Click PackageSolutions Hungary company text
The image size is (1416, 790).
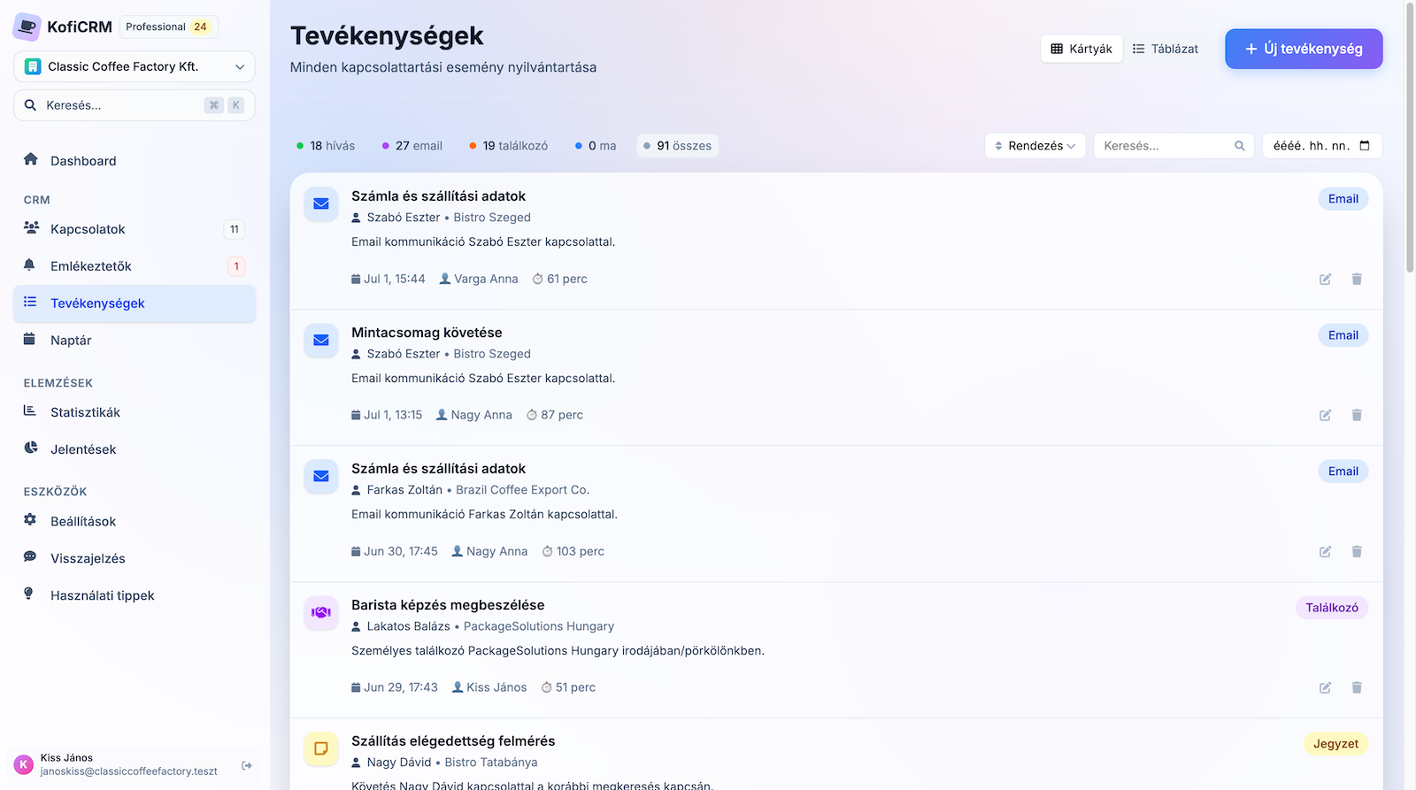coord(539,626)
